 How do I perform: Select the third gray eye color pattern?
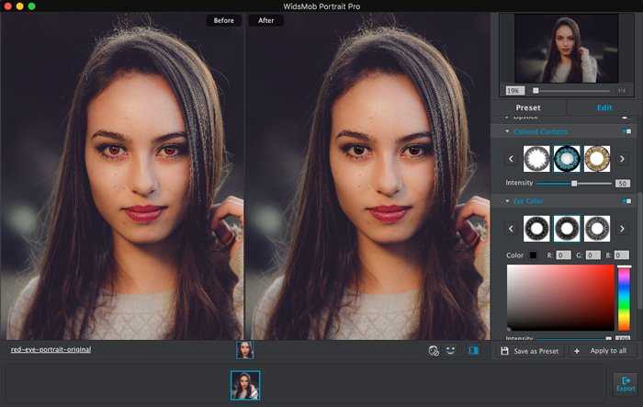coord(597,229)
